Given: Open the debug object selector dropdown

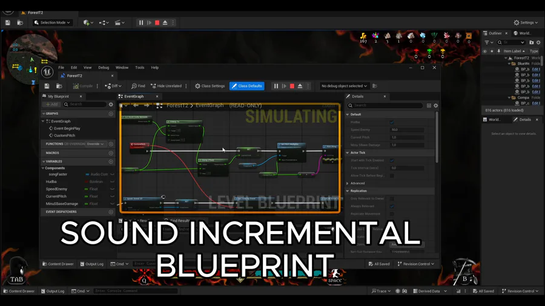Looking at the screenshot, I should pos(344,86).
